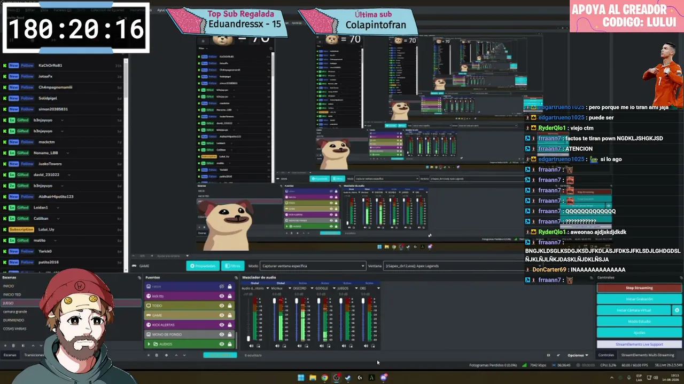The width and height of the screenshot is (684, 384).
Task: Click the Propiedades button
Action: pyautogui.click(x=203, y=266)
